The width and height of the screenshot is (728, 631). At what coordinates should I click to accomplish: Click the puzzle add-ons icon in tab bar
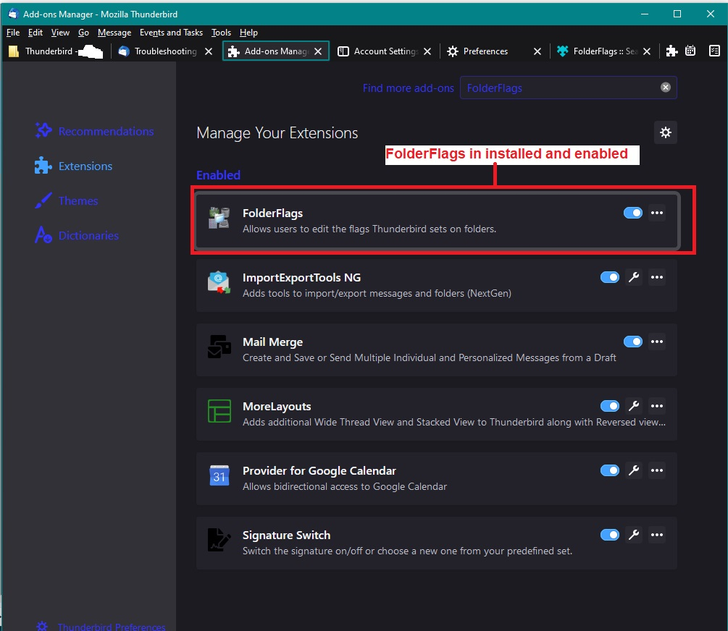[671, 51]
